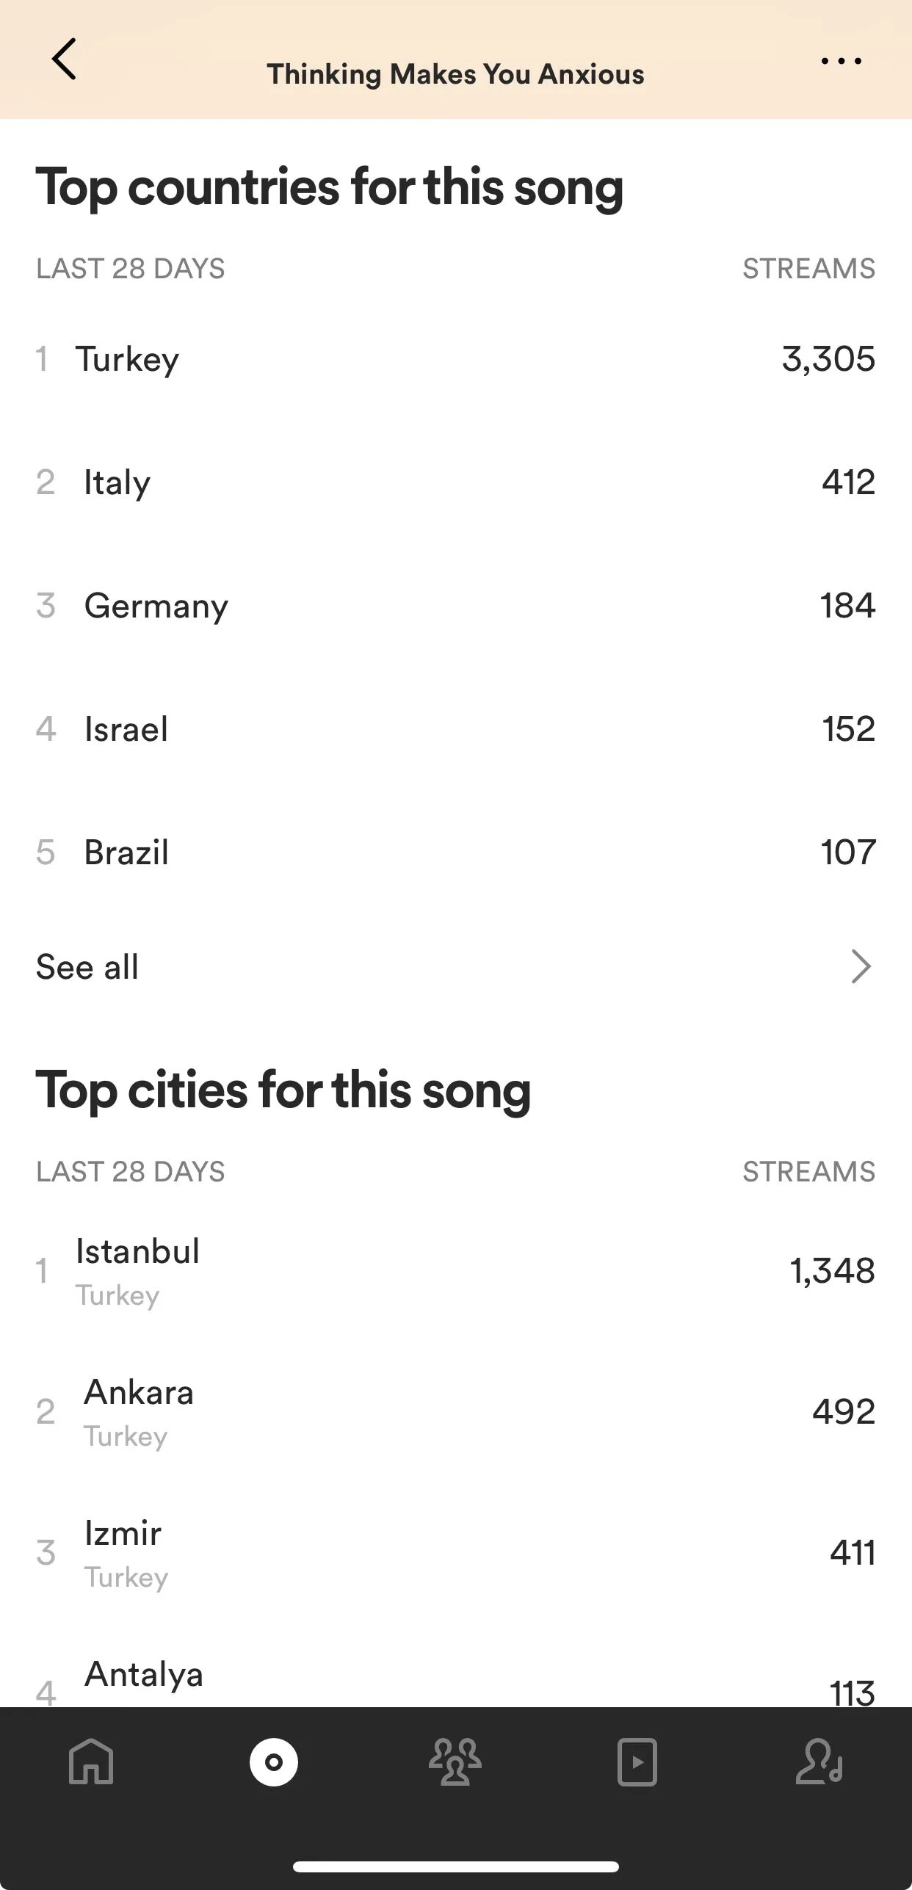
Task: Select the Germany country row
Action: [456, 606]
